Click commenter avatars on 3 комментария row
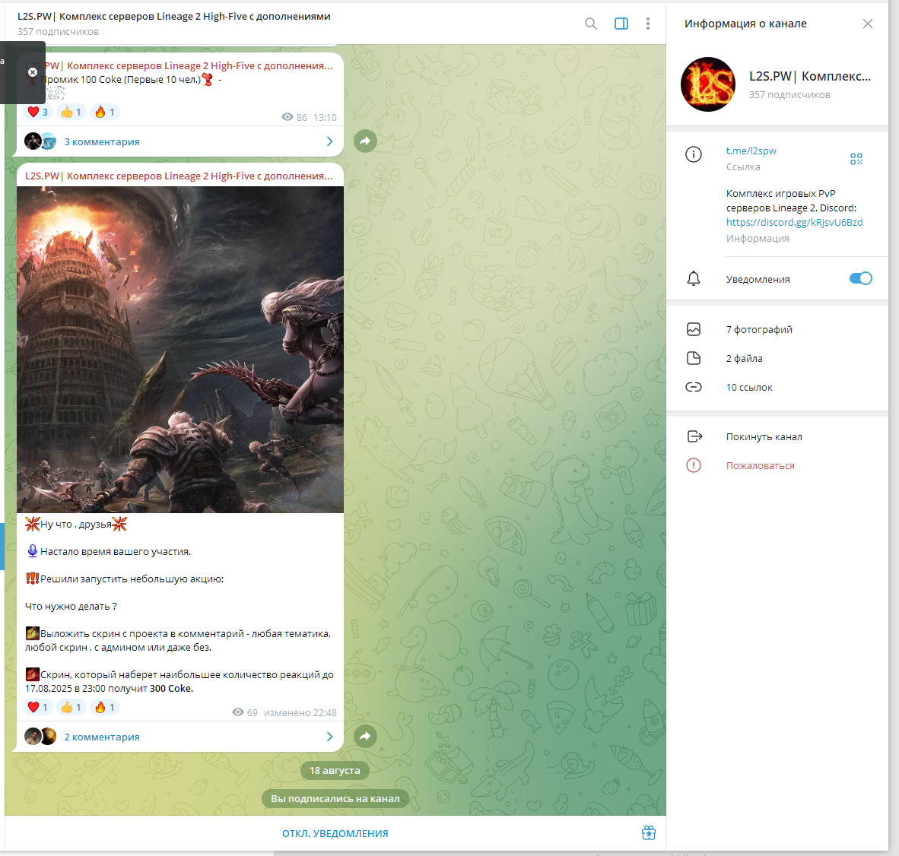 point(40,141)
